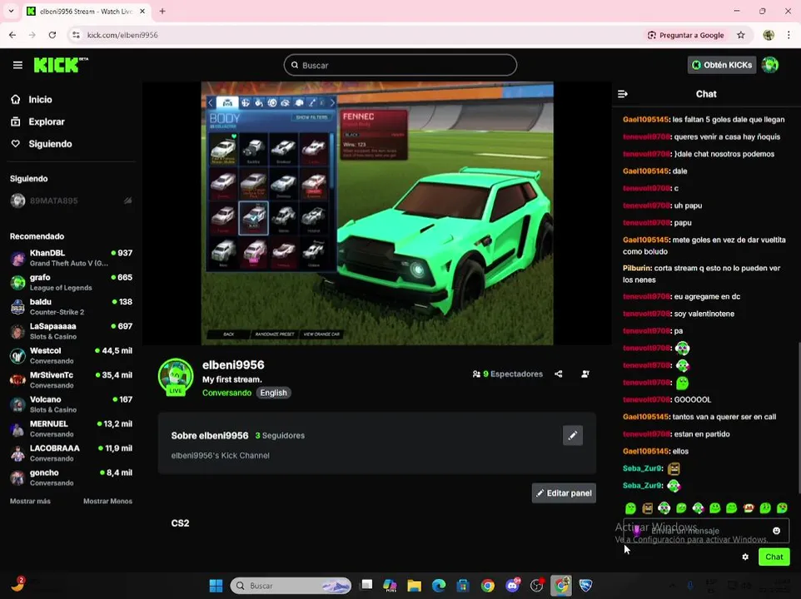Open the grafo recommended channel

72,282
